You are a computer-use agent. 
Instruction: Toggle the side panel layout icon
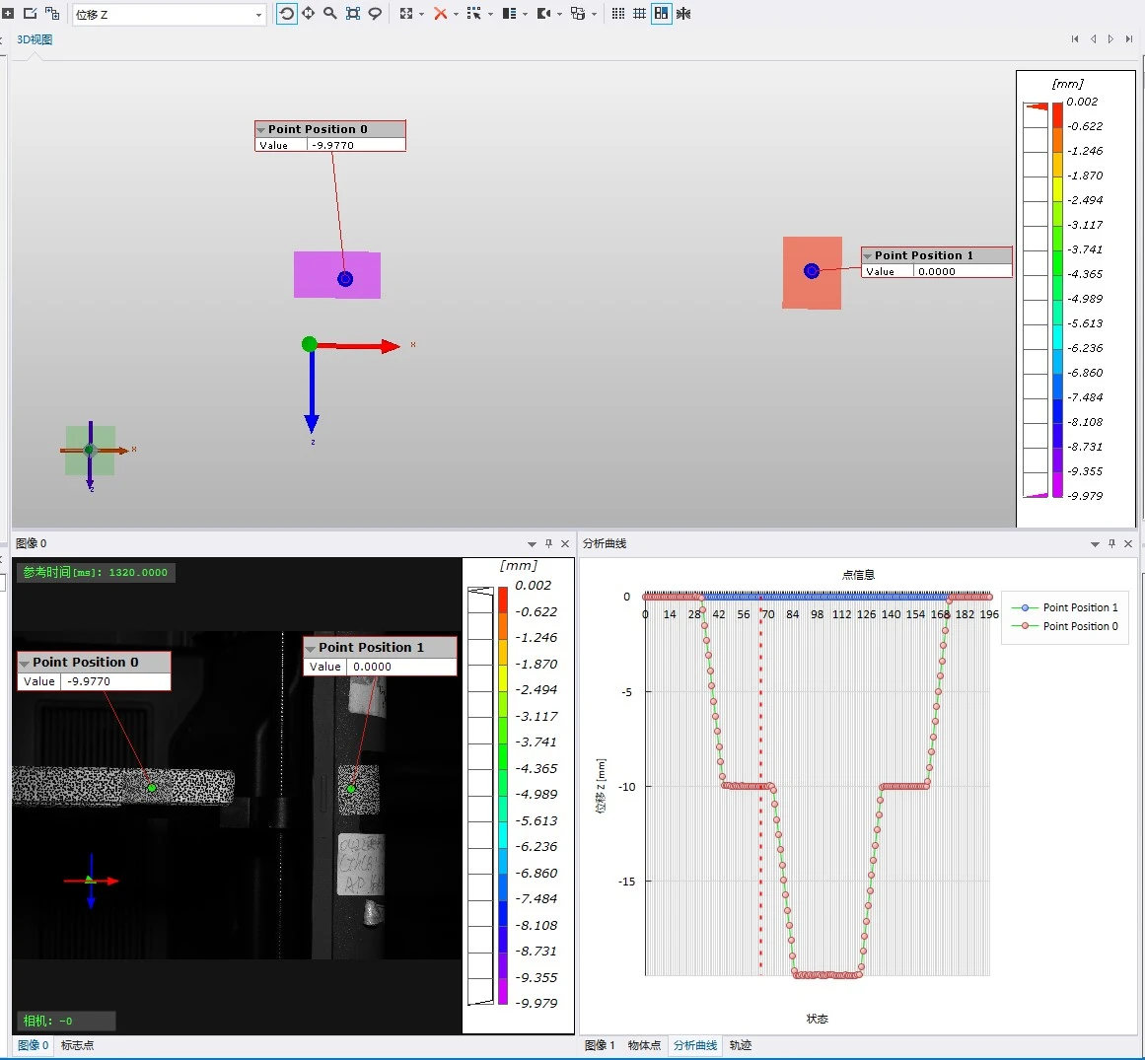pyautogui.click(x=509, y=13)
